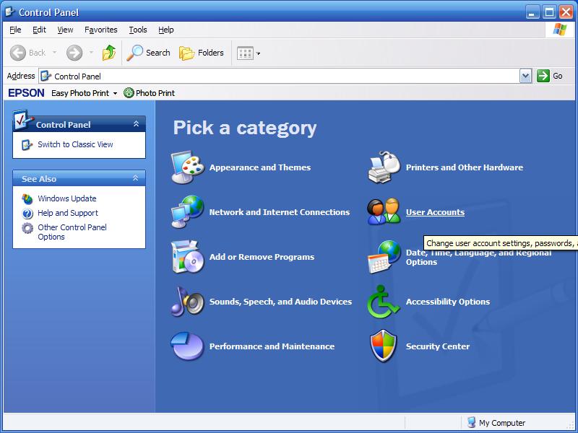
Task: Click the My Computer status bar icon
Action: click(x=471, y=422)
